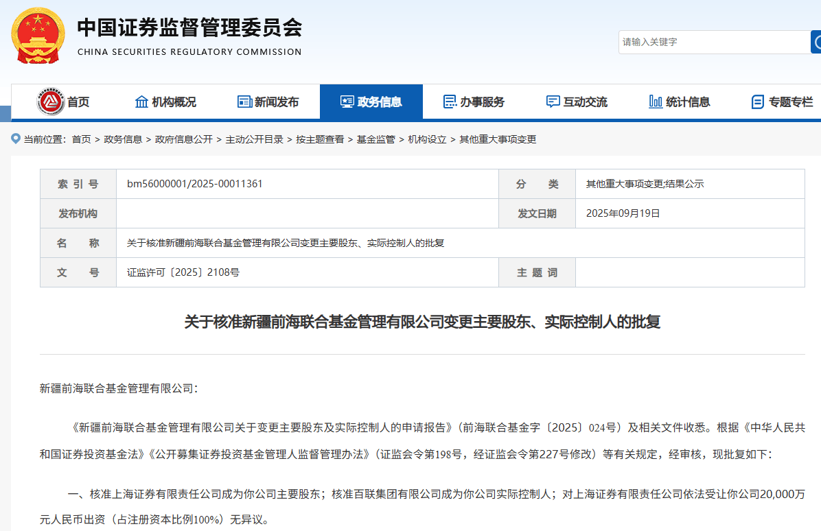Click the location pin icon in breadcrumb bar
Screen dimensions: 821x531
pos(15,139)
